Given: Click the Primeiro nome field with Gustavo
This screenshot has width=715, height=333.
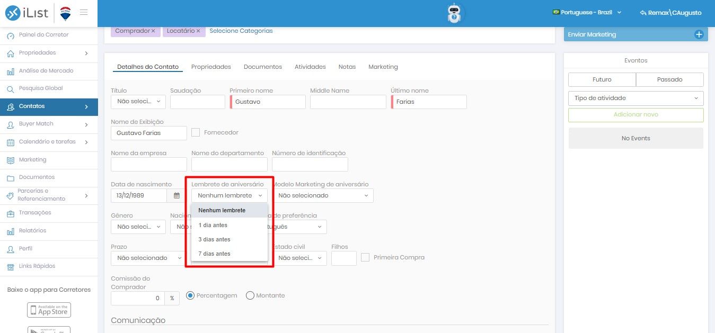Looking at the screenshot, I should pos(268,102).
